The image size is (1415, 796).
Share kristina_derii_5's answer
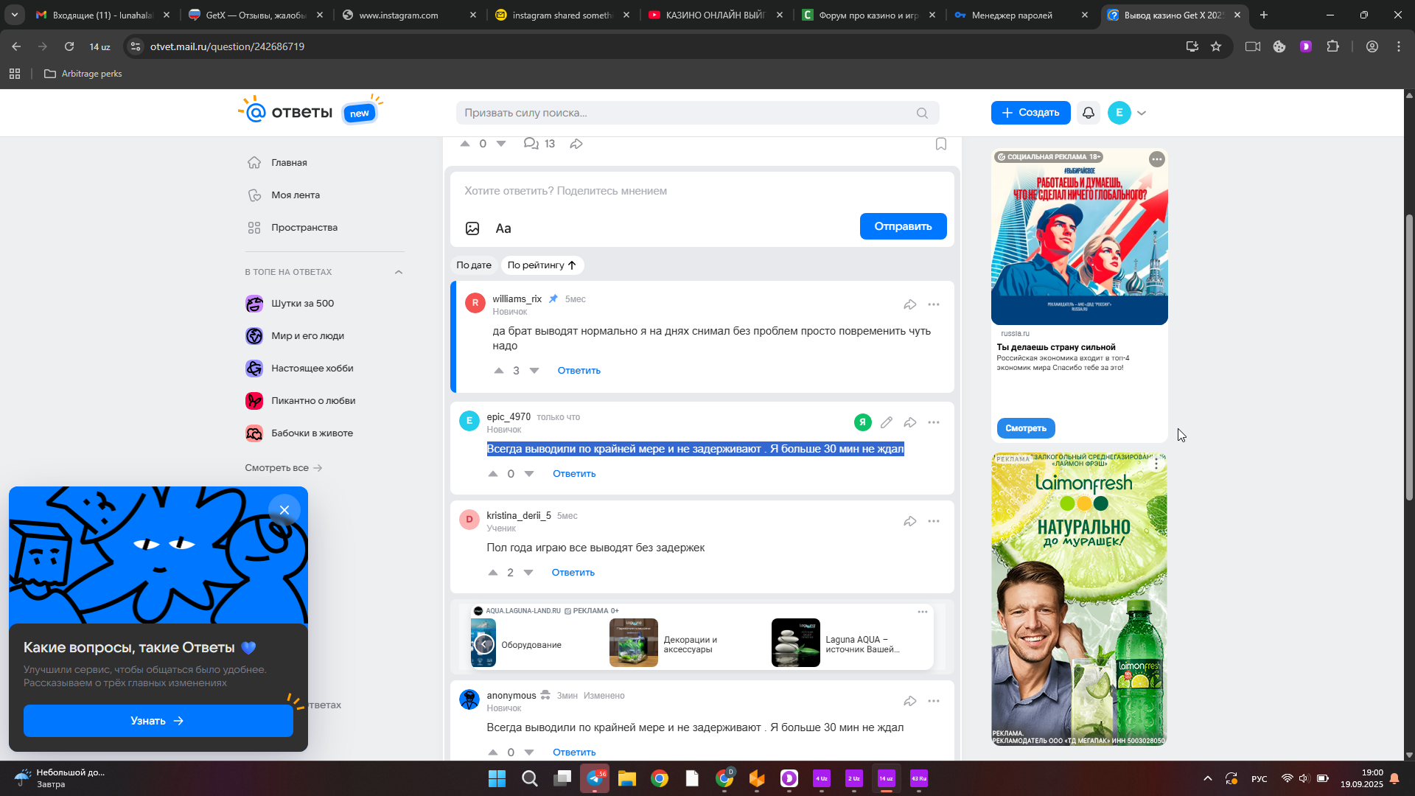[x=910, y=521]
